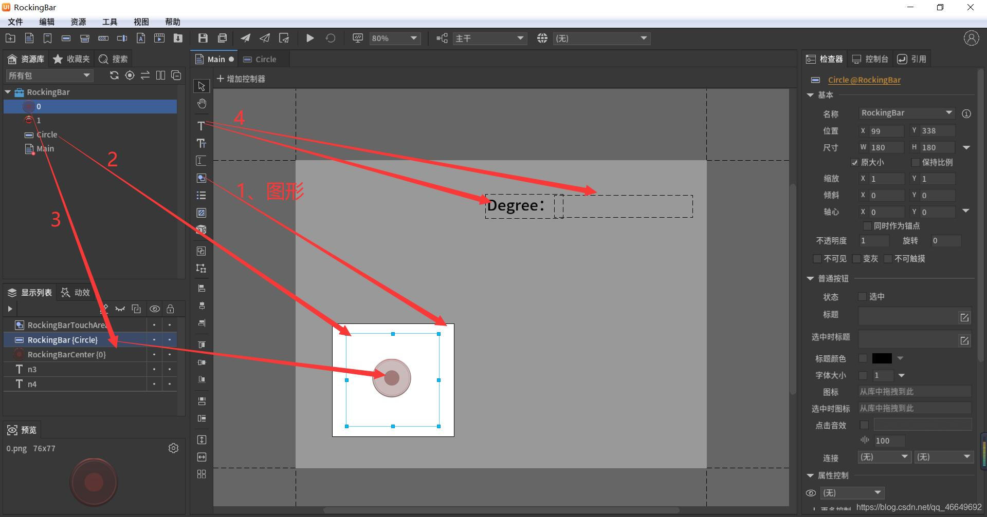Open the 主干 branch dropdown
The width and height of the screenshot is (987, 517).
[489, 39]
